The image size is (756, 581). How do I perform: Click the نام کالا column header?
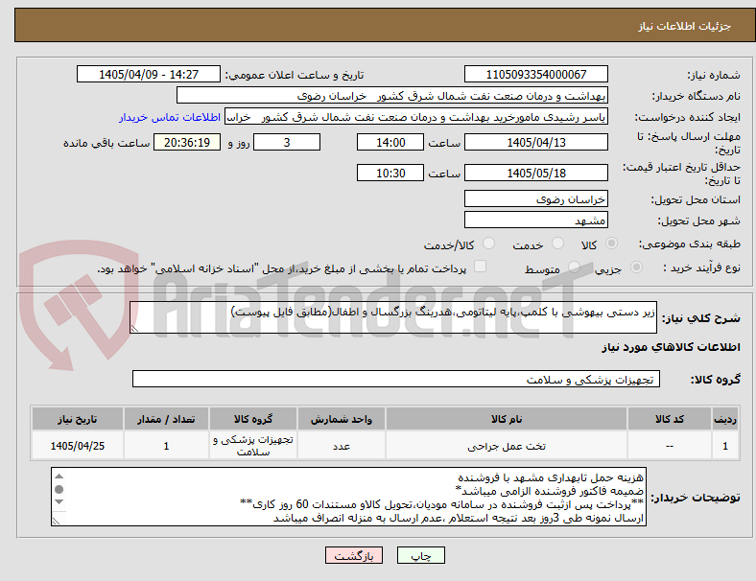coord(507,419)
